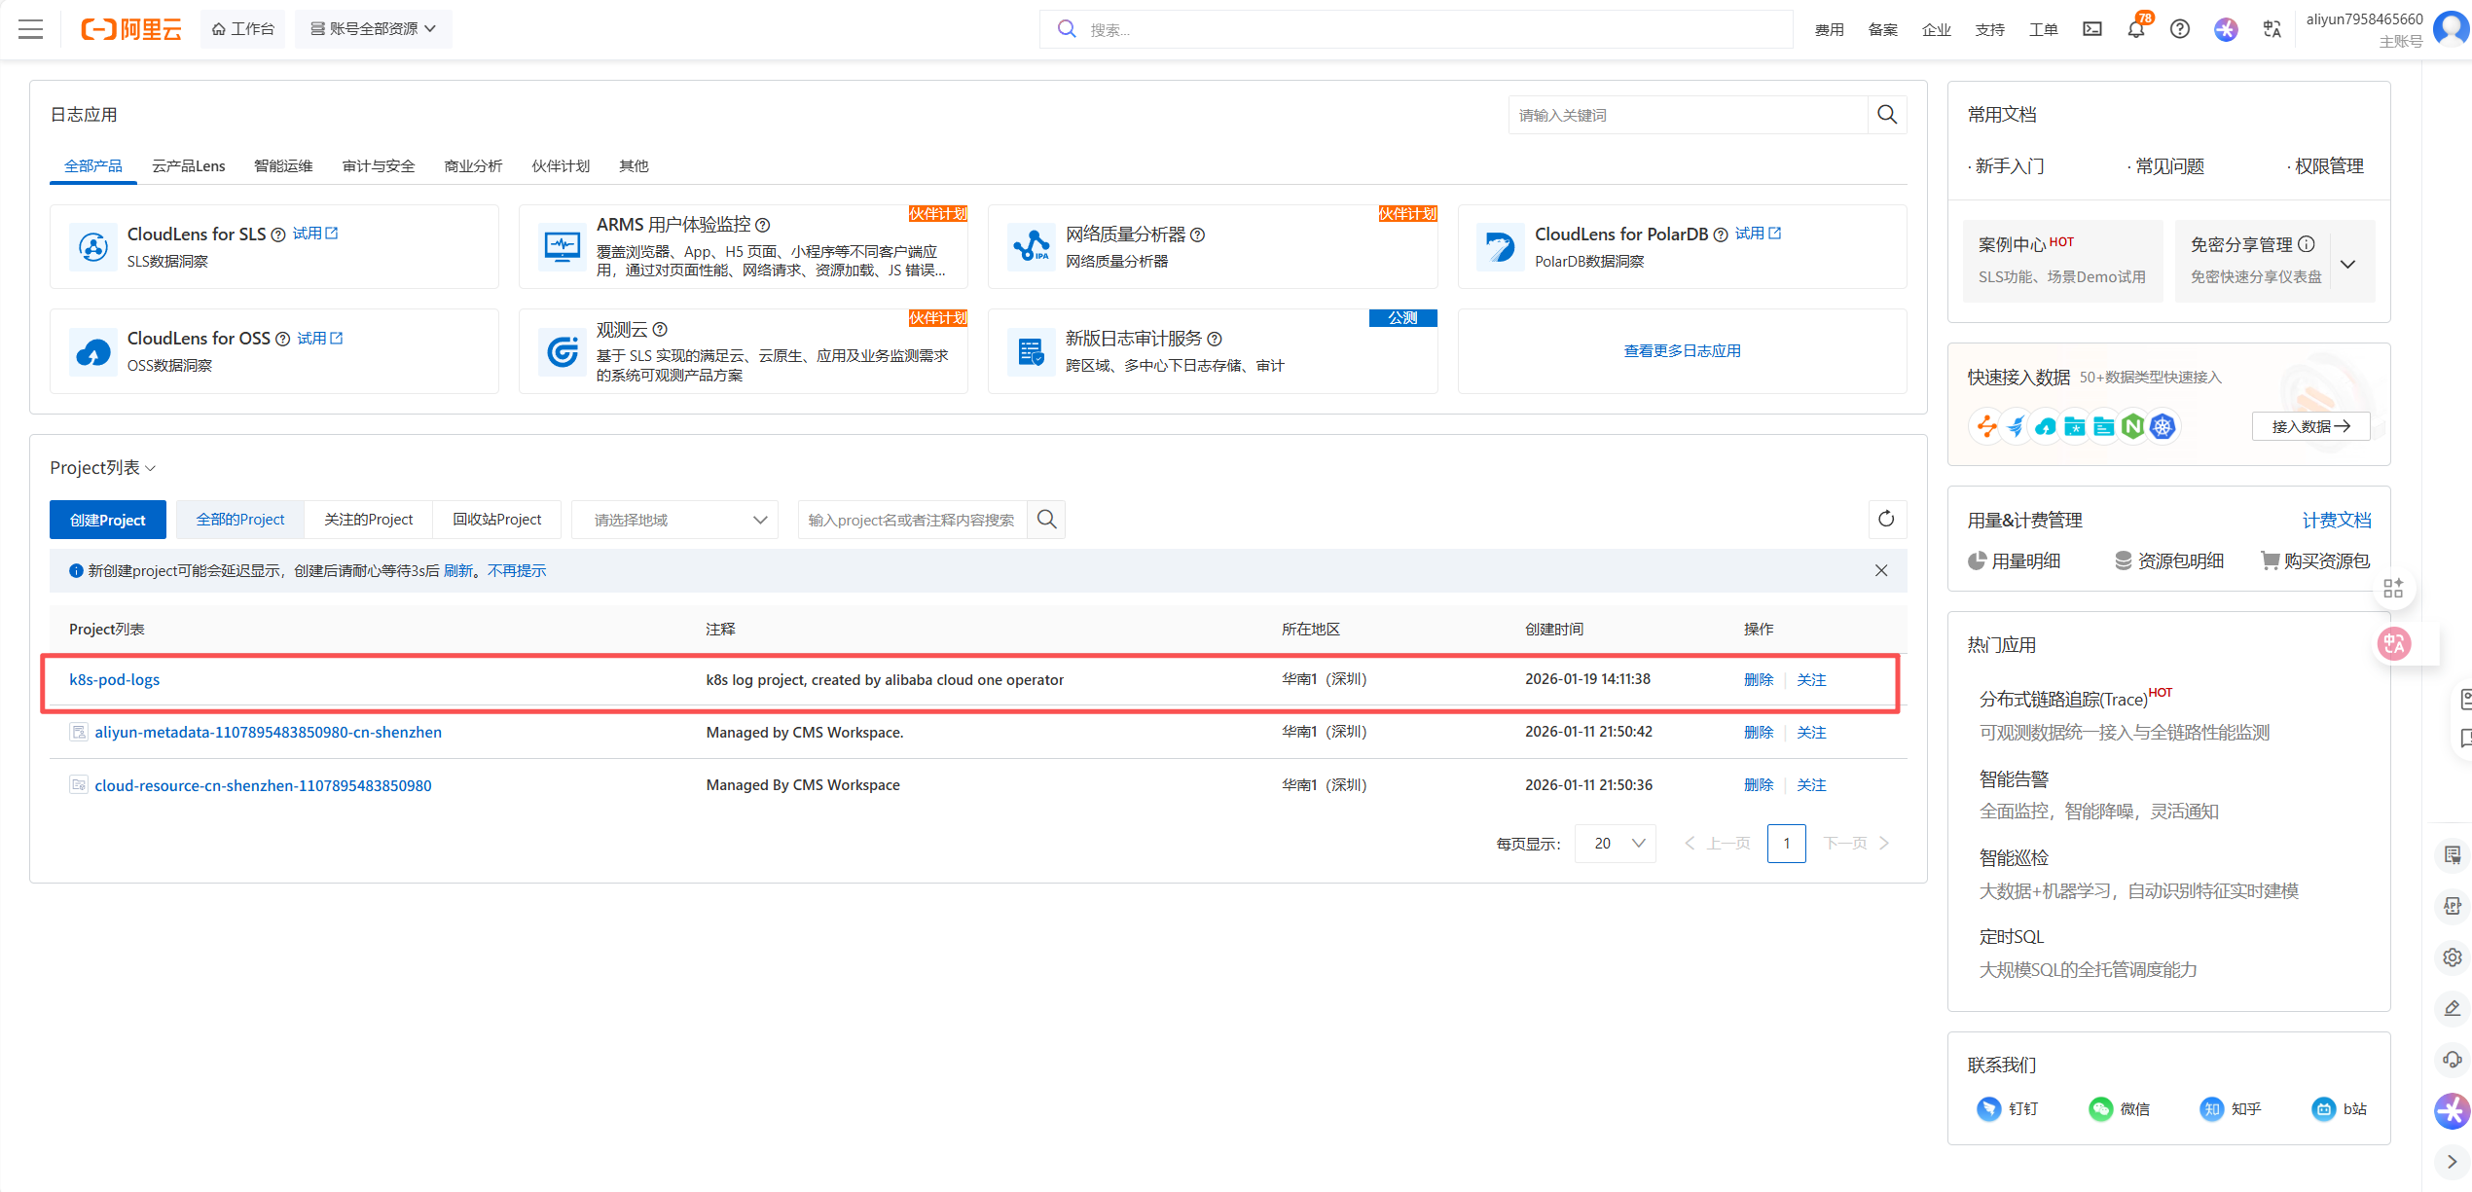Click the project search magnifier icon
This screenshot has width=2472, height=1192.
coord(1046,520)
